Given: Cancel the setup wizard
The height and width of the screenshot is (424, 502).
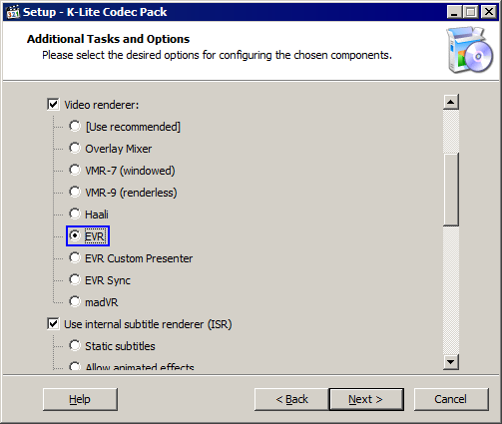Looking at the screenshot, I should click(x=451, y=399).
